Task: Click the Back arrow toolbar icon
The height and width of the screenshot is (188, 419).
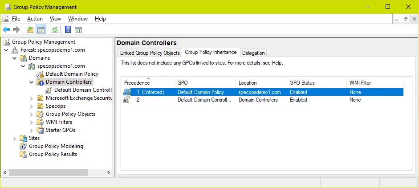Action: pos(6,30)
